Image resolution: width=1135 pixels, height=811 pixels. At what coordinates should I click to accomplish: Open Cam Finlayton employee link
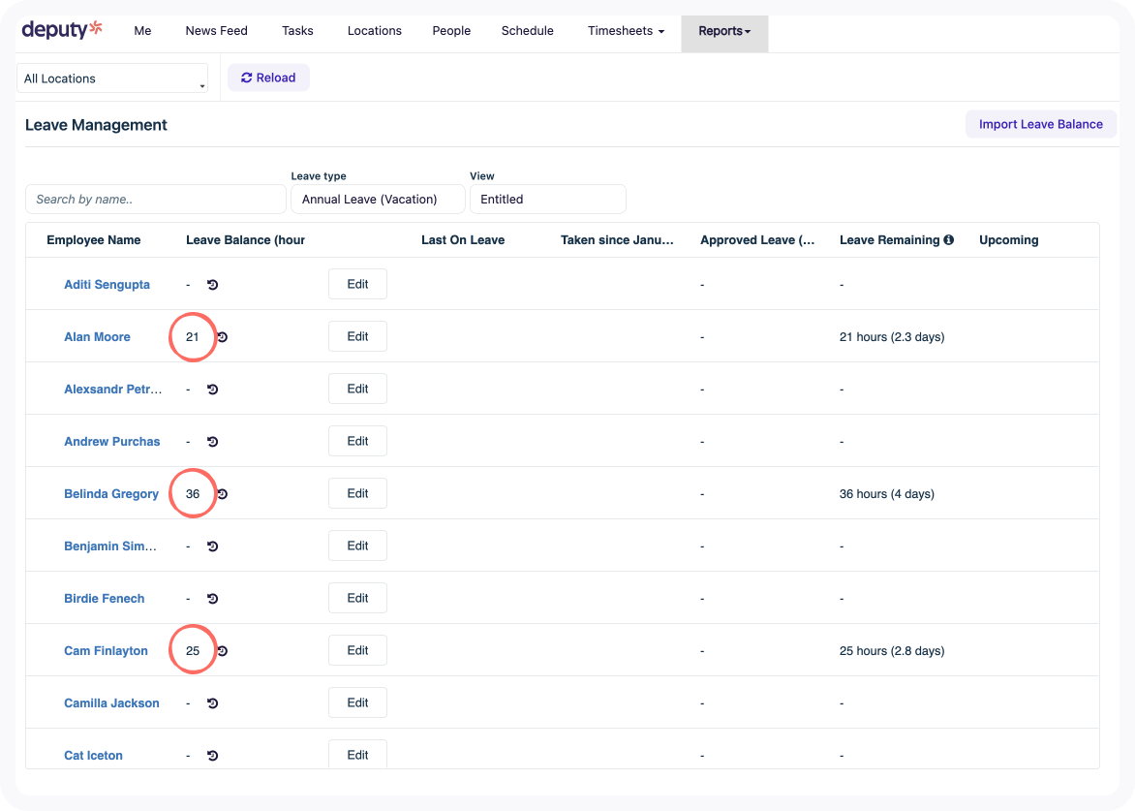[106, 651]
